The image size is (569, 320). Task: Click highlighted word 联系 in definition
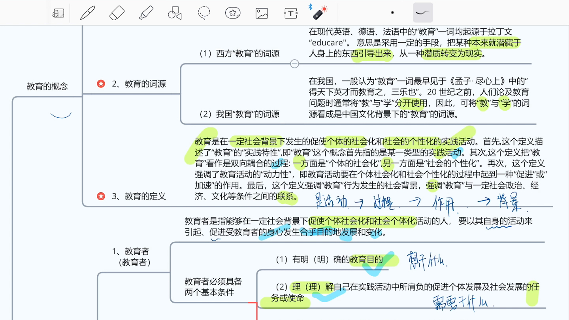tap(286, 196)
